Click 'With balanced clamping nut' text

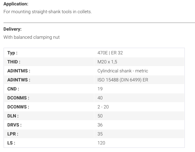[x=31, y=37]
